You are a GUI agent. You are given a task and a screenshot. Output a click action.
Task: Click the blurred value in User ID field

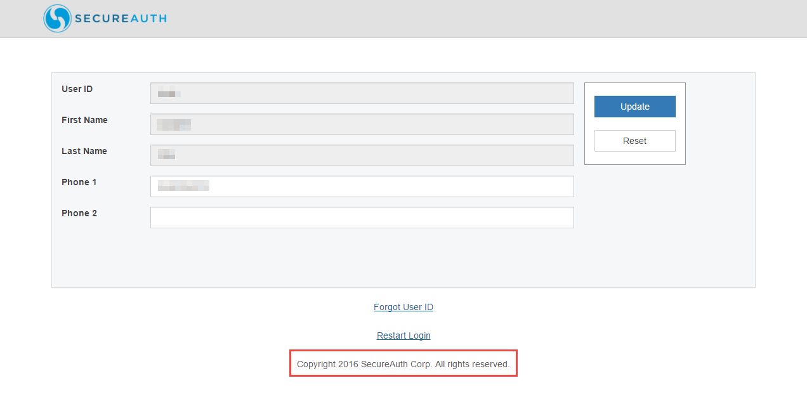[x=169, y=94]
